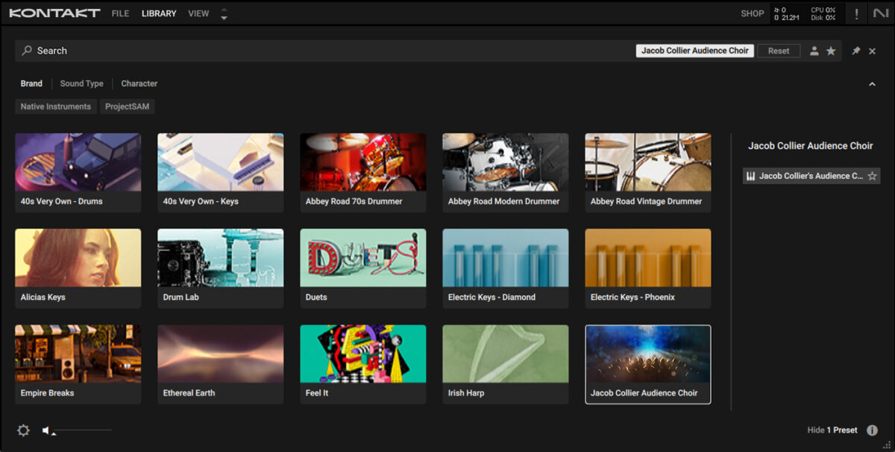This screenshot has width=895, height=452.
Task: Switch to the Brand filter tab
Action: [x=31, y=83]
